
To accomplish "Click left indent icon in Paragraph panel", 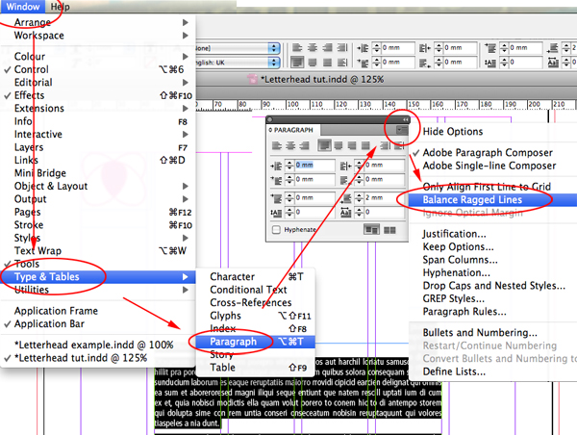I will click(276, 166).
